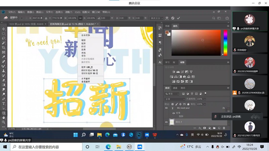The height and width of the screenshot is (151, 269).
Task: Select the Move tool in the toolbar
Action: [x=4, y=29]
